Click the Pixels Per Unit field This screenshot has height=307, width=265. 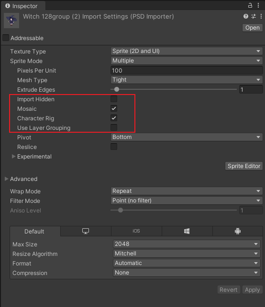187,70
